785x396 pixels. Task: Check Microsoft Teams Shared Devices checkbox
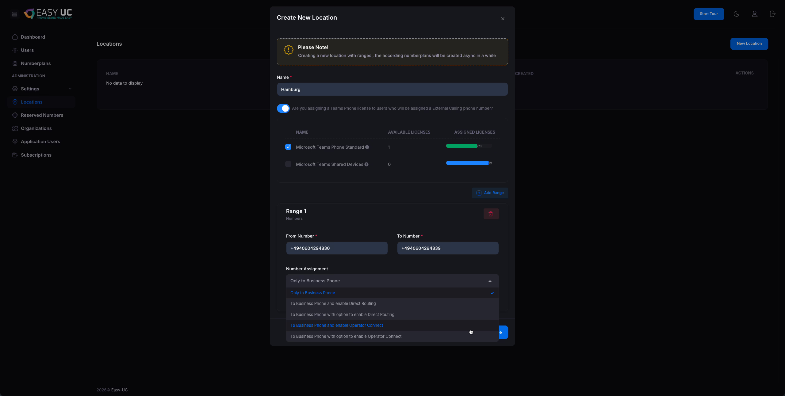[288, 164]
